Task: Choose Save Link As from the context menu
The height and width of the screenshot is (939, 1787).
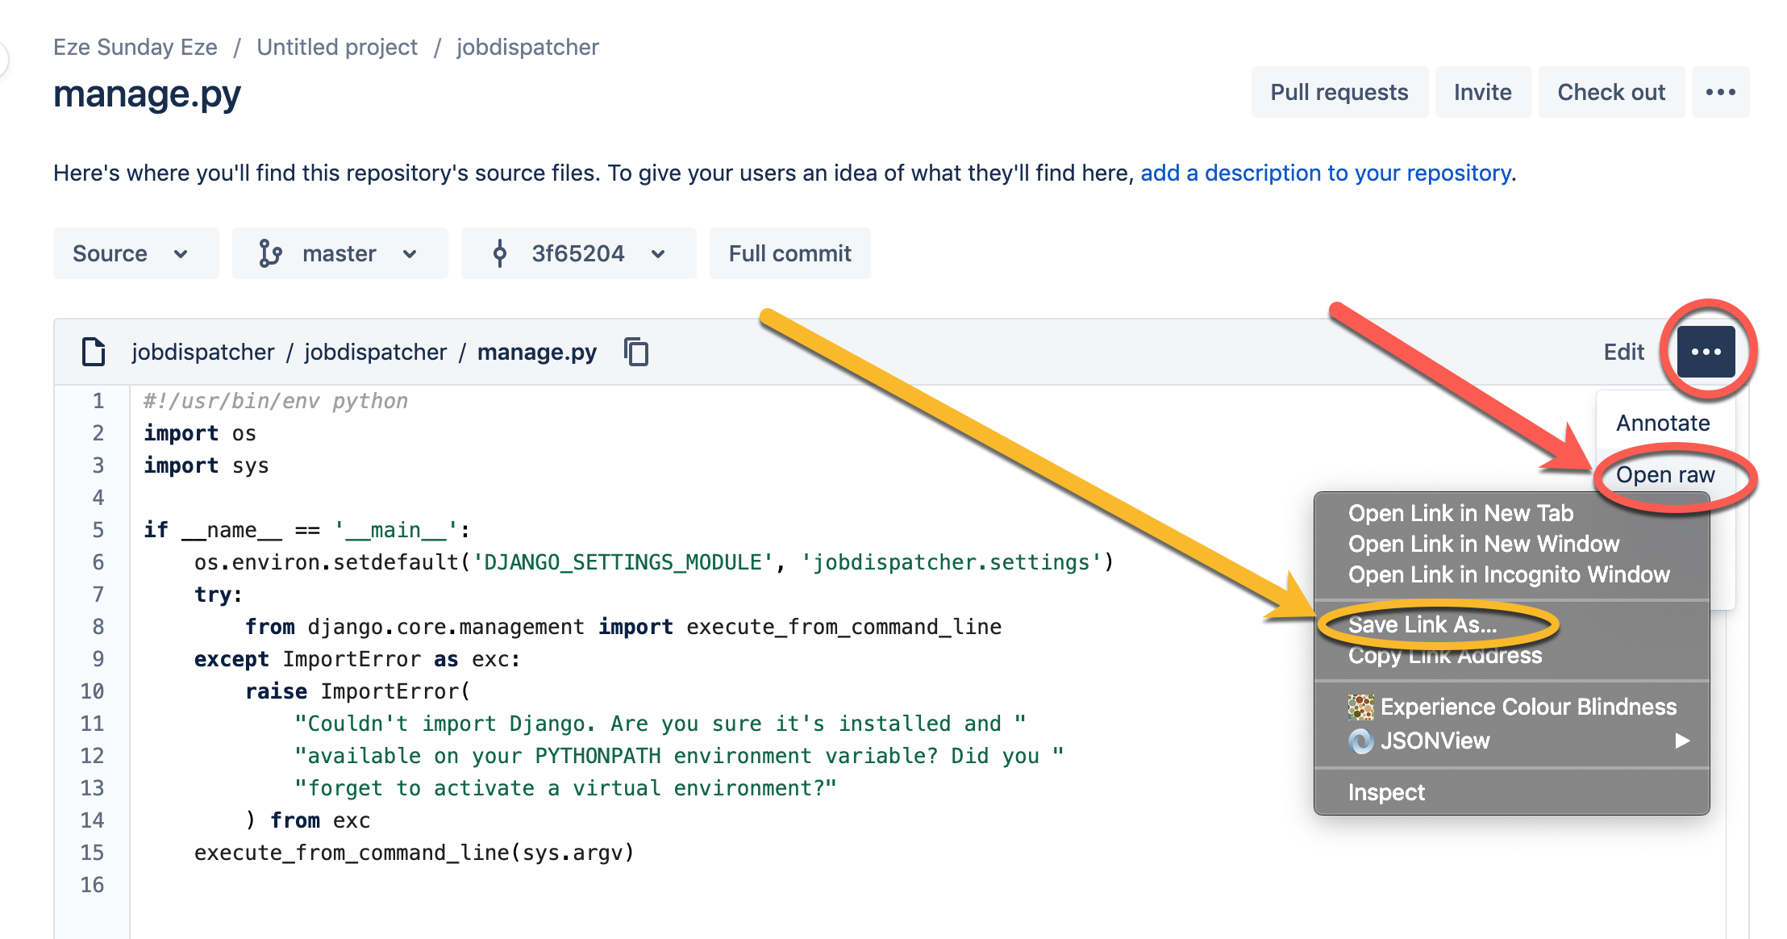Action: click(x=1423, y=624)
